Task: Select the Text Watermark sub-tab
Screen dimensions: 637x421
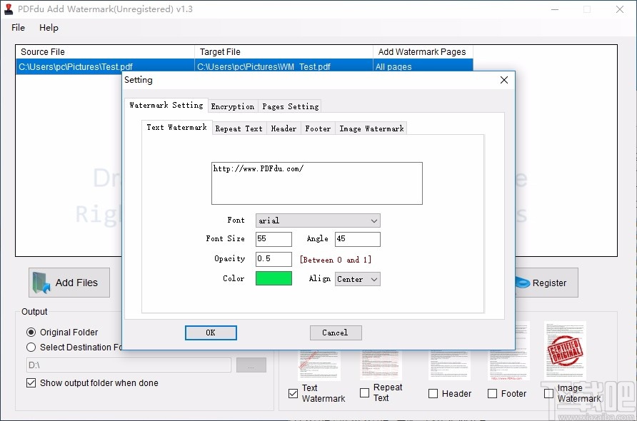Action: pos(176,127)
